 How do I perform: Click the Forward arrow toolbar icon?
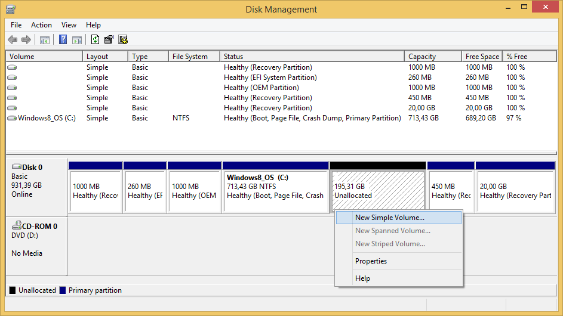click(x=26, y=40)
